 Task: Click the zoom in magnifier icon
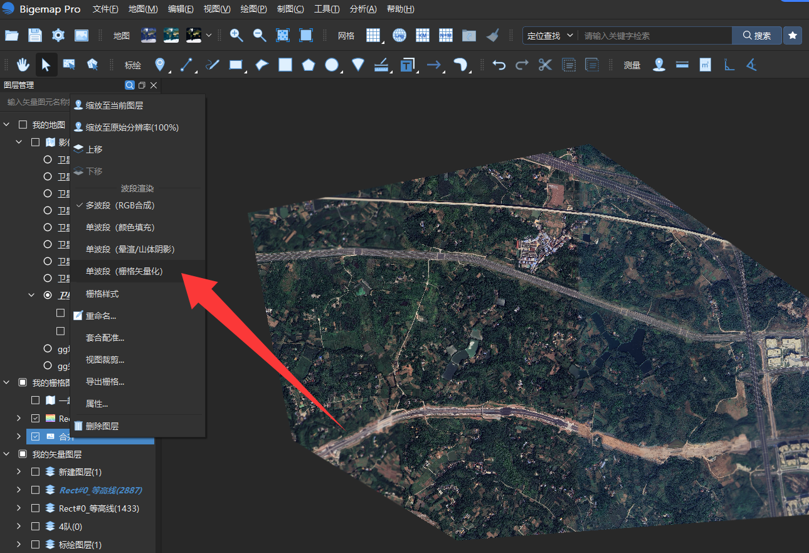point(236,35)
